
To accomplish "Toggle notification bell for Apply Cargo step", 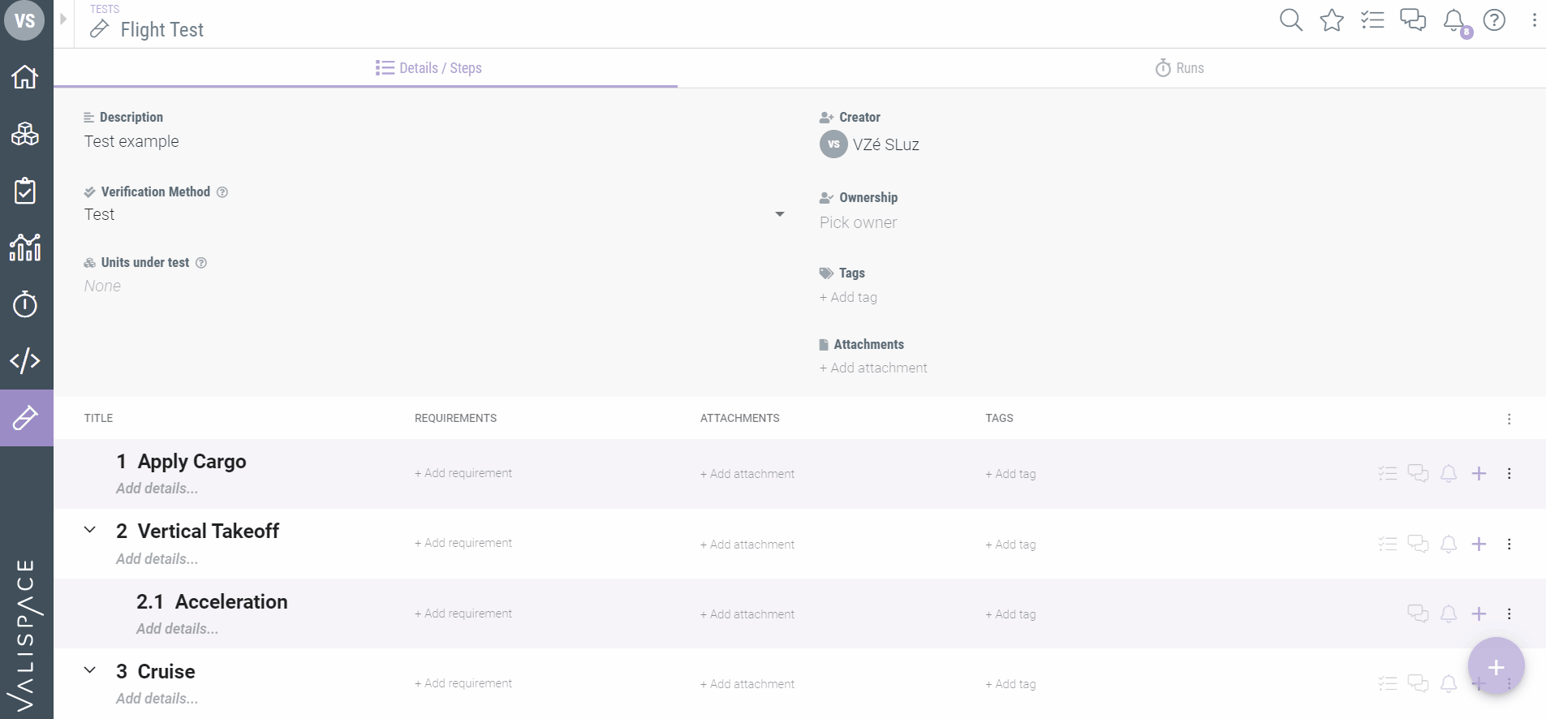I will 1449,473.
